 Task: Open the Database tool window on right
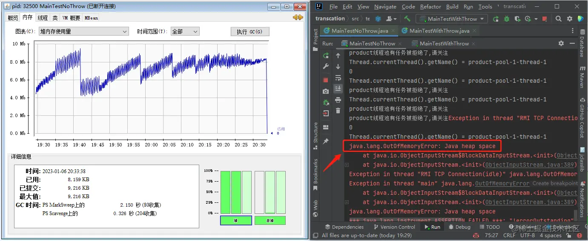(x=582, y=43)
